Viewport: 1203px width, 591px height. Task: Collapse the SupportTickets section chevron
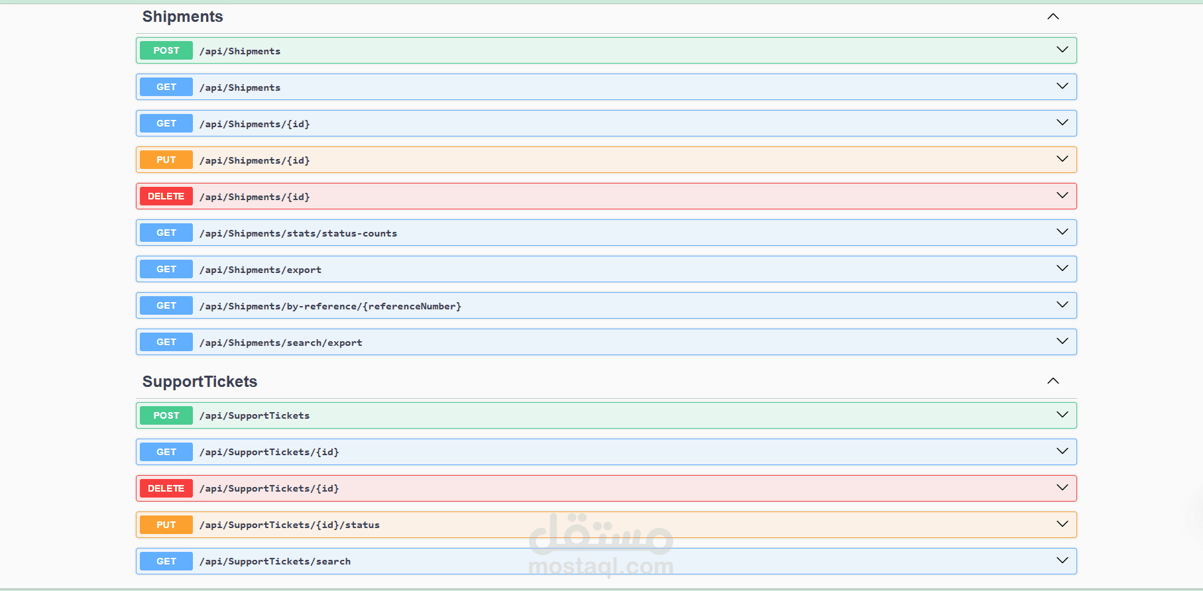(1053, 381)
